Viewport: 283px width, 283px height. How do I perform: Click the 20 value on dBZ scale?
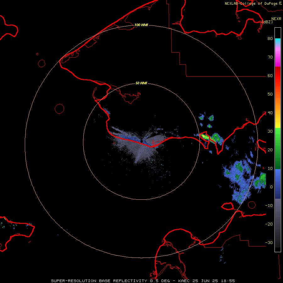[x=270, y=150]
